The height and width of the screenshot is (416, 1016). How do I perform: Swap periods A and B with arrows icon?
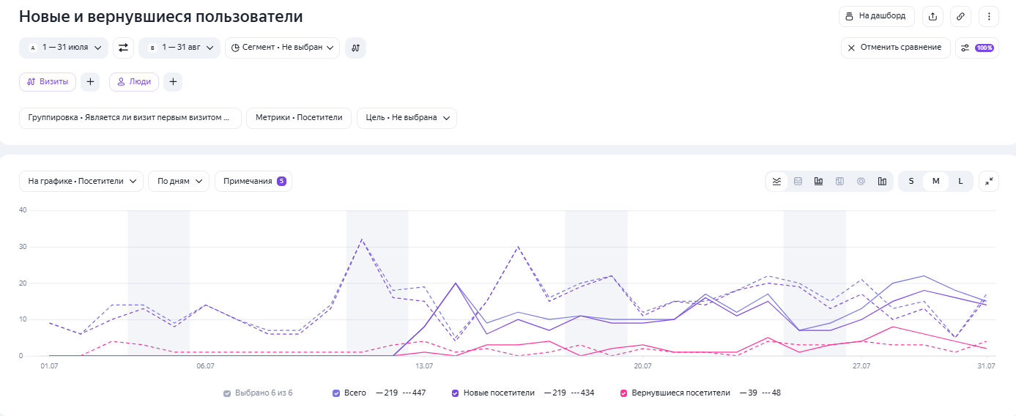point(123,48)
